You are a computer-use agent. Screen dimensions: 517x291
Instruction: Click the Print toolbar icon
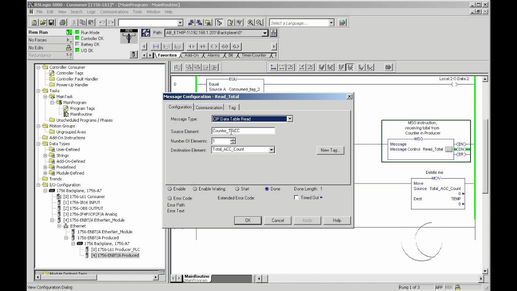pyautogui.click(x=63, y=23)
